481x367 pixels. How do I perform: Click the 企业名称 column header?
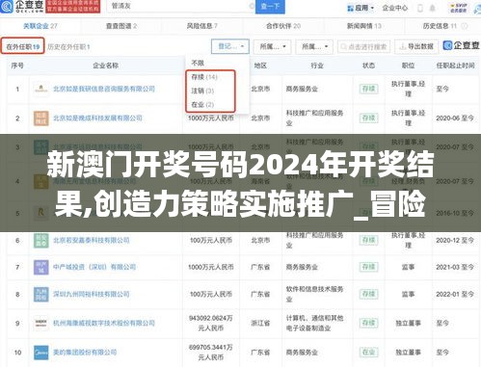(x=106, y=66)
